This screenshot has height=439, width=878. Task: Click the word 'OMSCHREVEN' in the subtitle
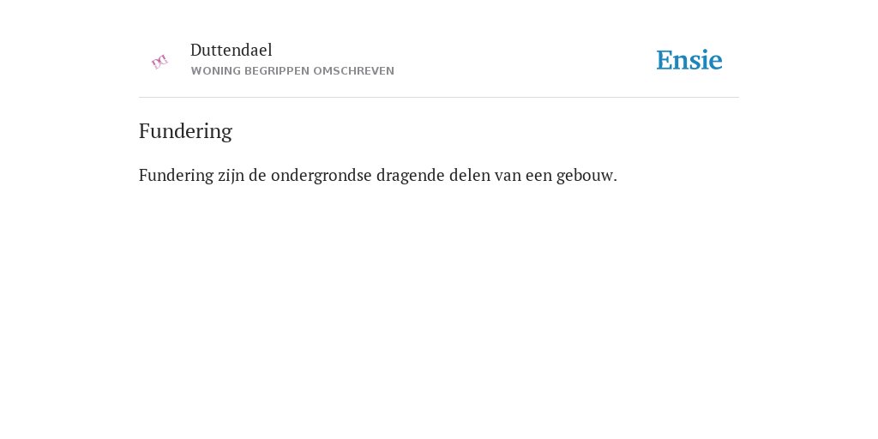(x=353, y=71)
